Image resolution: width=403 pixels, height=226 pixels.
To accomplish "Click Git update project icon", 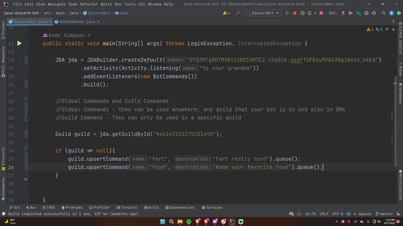I will click(x=343, y=13).
